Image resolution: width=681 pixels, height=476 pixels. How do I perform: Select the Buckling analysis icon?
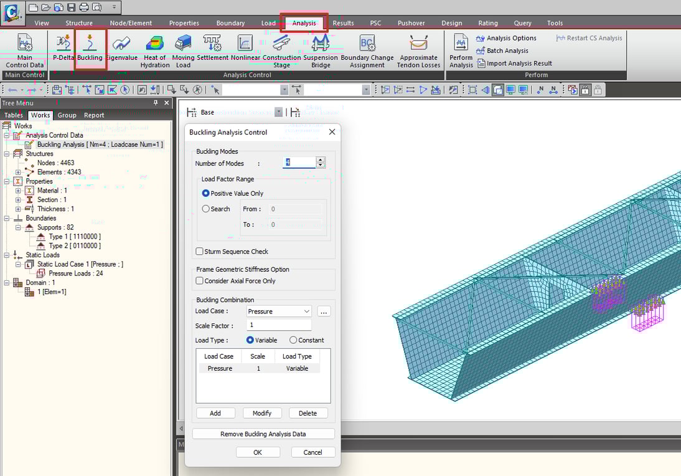coord(90,50)
